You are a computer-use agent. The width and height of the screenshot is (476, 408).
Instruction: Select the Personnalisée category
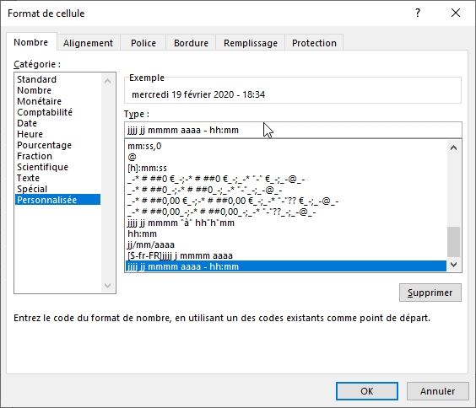57,200
